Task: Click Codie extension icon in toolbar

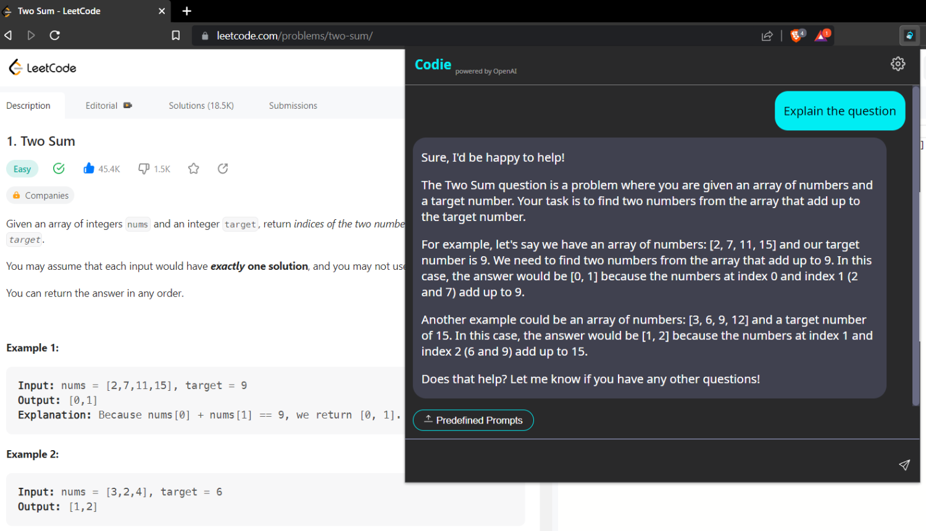Action: (909, 36)
